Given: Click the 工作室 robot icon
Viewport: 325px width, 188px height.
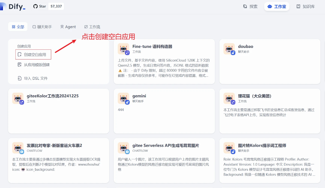Looking at the screenshot, I should click(x=270, y=6).
